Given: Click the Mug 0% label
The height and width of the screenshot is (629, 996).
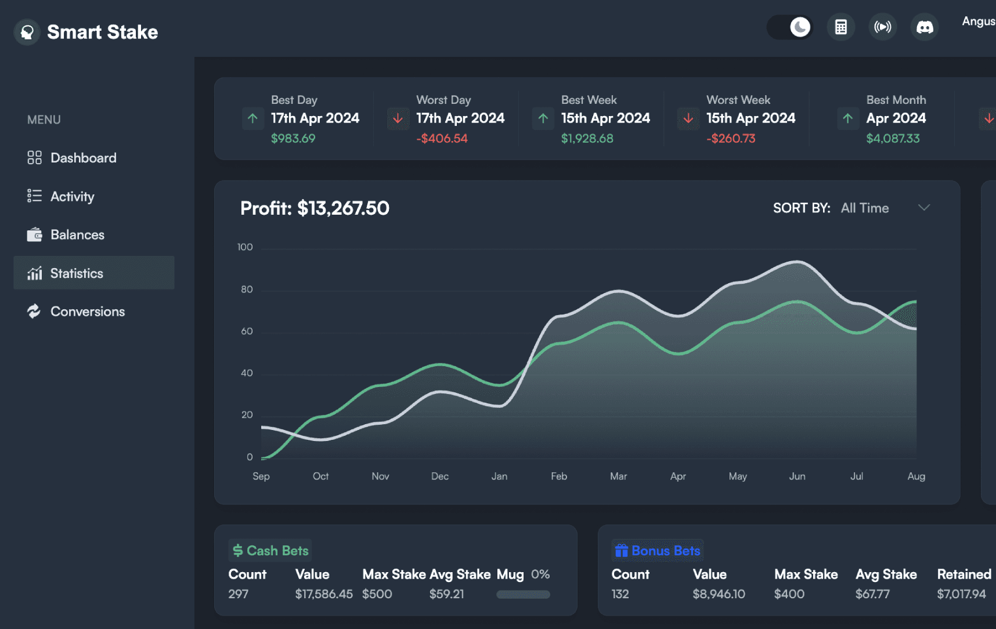Looking at the screenshot, I should point(523,574).
